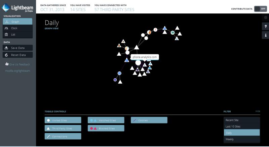
Task: Click the Lightbeam logo
Action: pos(17,7)
